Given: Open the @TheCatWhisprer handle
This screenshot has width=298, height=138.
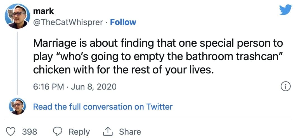Looking at the screenshot, I should 68,23.
